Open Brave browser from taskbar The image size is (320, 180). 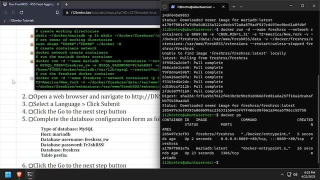(x=19, y=174)
